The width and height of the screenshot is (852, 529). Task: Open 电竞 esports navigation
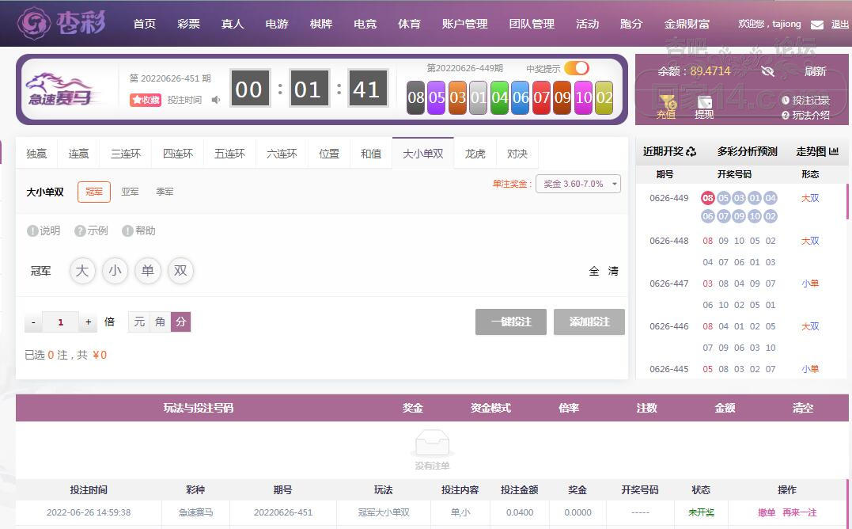tap(365, 24)
